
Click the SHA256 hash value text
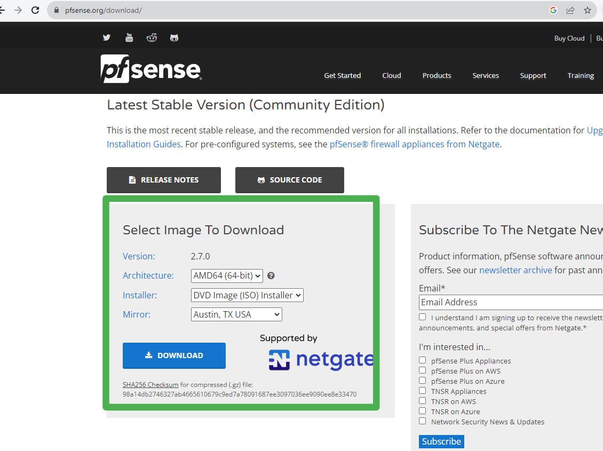tap(240, 394)
